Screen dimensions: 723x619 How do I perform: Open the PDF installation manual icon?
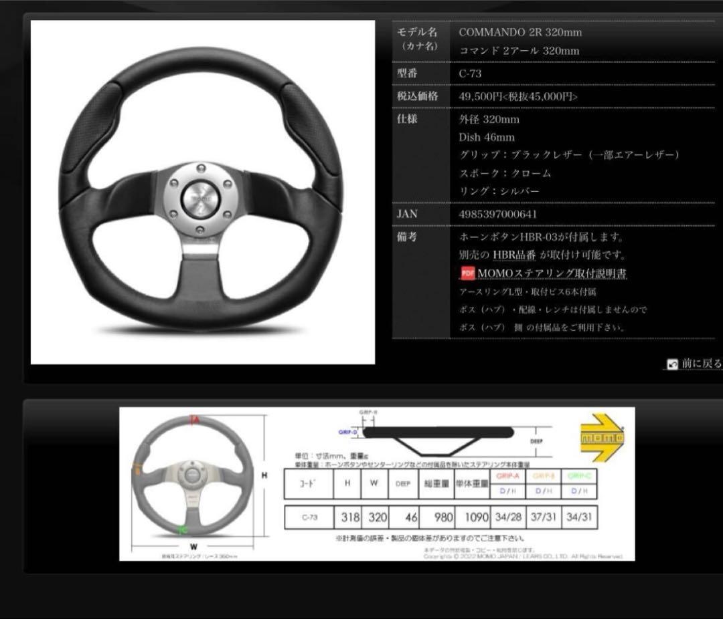[467, 273]
